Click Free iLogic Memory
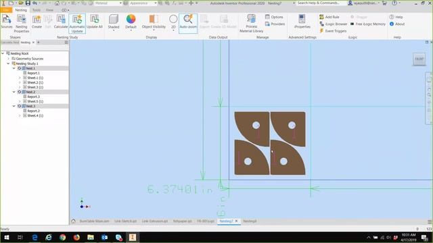Image resolution: width=433 pixels, height=243 pixels. click(368, 24)
